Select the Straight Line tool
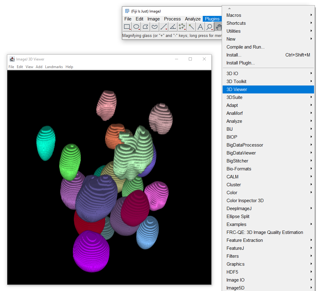Viewport: 322px width, 291px height. (x=164, y=27)
